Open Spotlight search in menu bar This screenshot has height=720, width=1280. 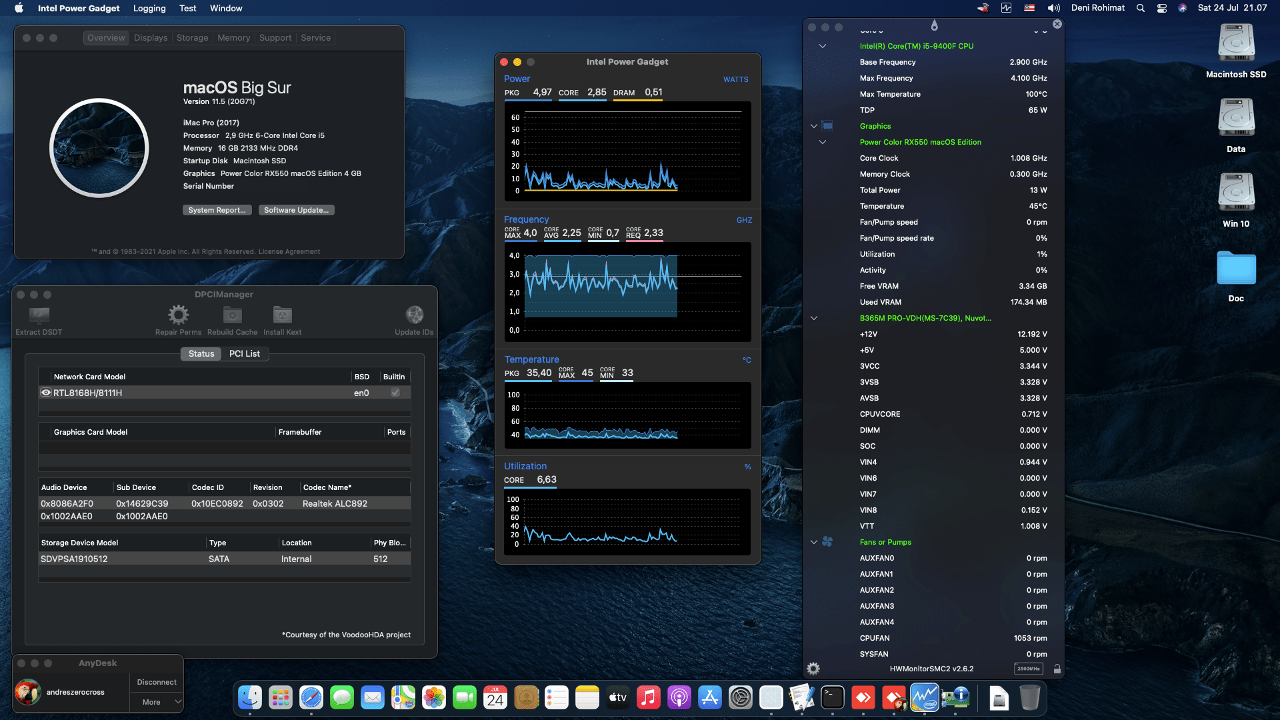coord(1141,8)
